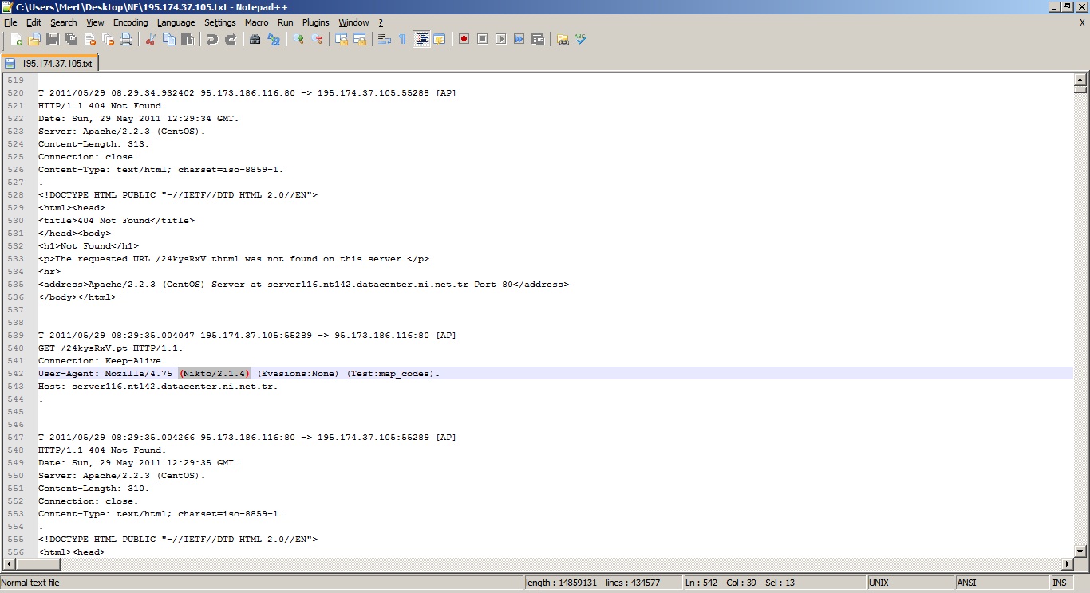Expand the Macro menu
The height and width of the screenshot is (593, 1090).
tap(256, 22)
